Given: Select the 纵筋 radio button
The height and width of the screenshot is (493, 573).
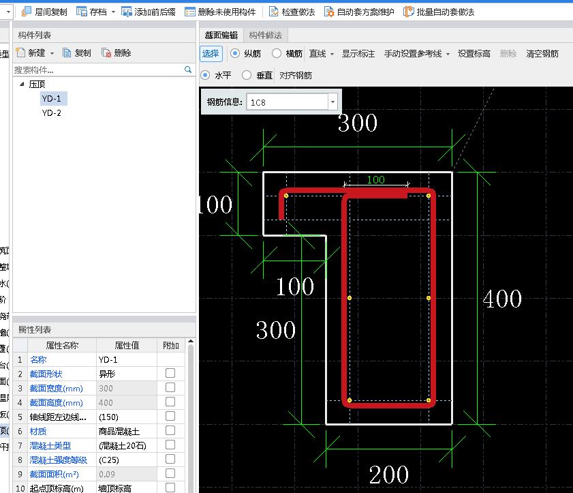Looking at the screenshot, I should click(x=235, y=53).
